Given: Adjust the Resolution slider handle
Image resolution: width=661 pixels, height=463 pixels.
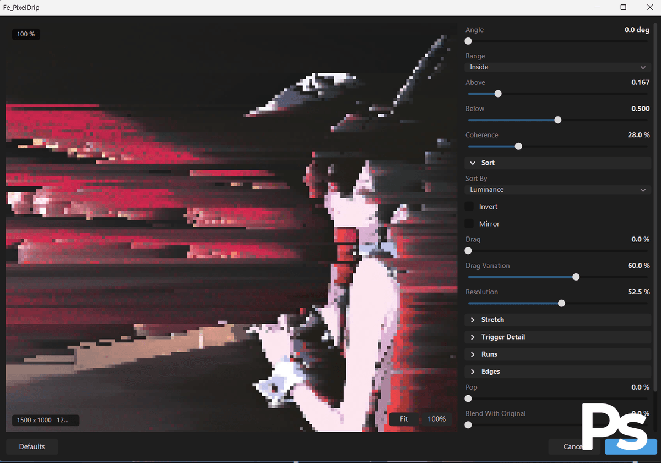Looking at the screenshot, I should (x=561, y=303).
